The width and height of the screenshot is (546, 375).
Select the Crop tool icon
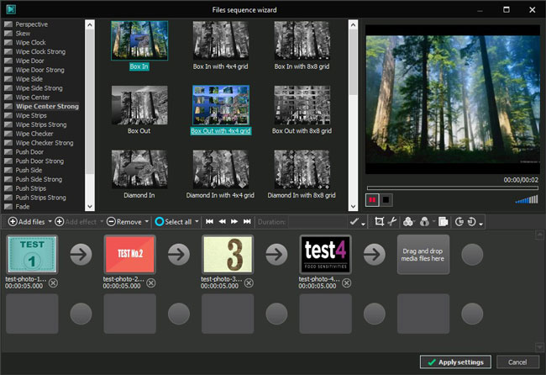[x=379, y=222]
